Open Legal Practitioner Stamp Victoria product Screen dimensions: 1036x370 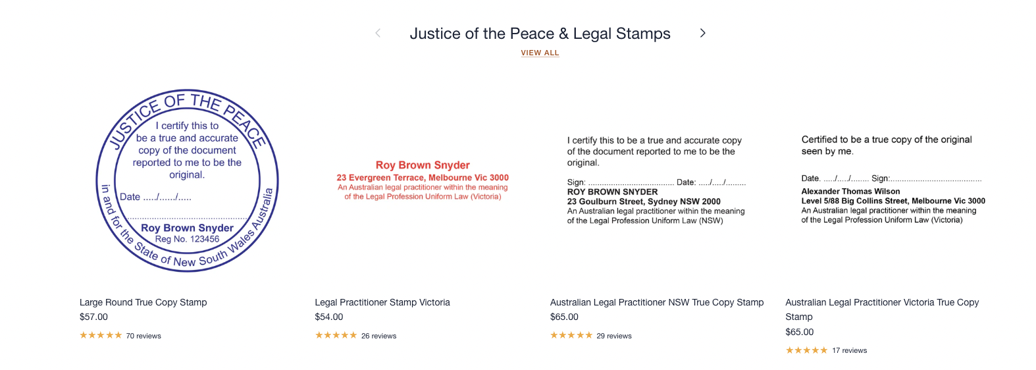[382, 302]
